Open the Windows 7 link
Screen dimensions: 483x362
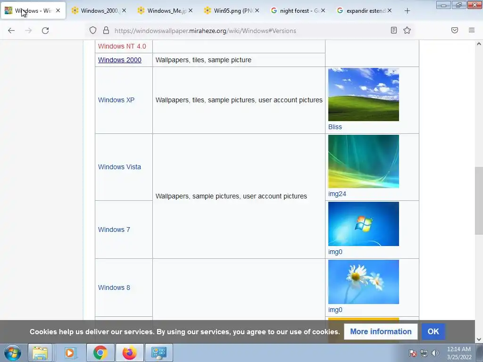coord(114,230)
